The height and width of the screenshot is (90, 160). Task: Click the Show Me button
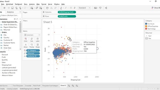156,8
